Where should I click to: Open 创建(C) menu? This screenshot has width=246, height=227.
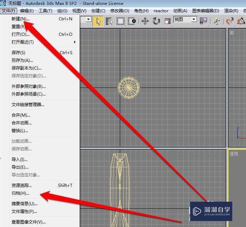pos(98,11)
